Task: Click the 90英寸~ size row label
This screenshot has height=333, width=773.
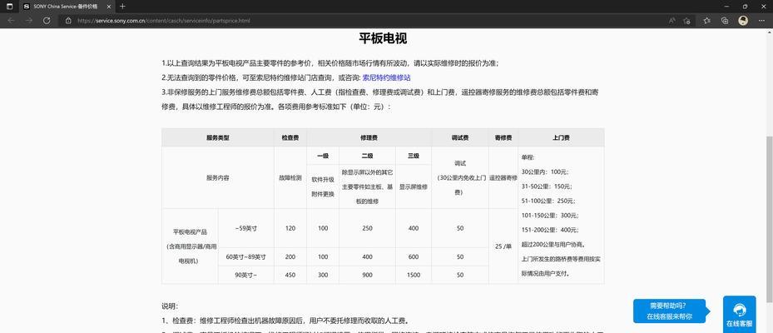Action: [x=245, y=275]
